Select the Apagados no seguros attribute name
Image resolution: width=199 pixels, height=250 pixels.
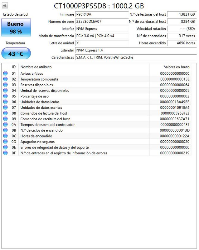point(37,142)
